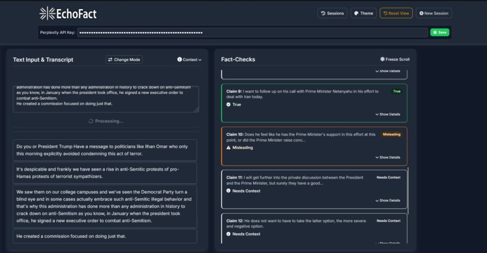
Task: Click the Fact-Checks panel scrollbar
Action: pos(408,191)
